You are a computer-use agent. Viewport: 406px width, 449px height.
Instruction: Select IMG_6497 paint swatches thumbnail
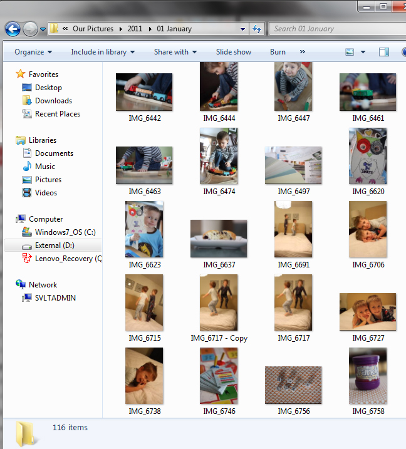(x=293, y=165)
